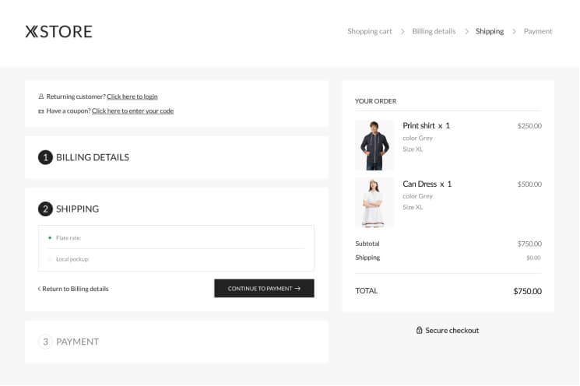Click the user icon beside Returning customer
This screenshot has width=580, height=386.
click(x=41, y=96)
